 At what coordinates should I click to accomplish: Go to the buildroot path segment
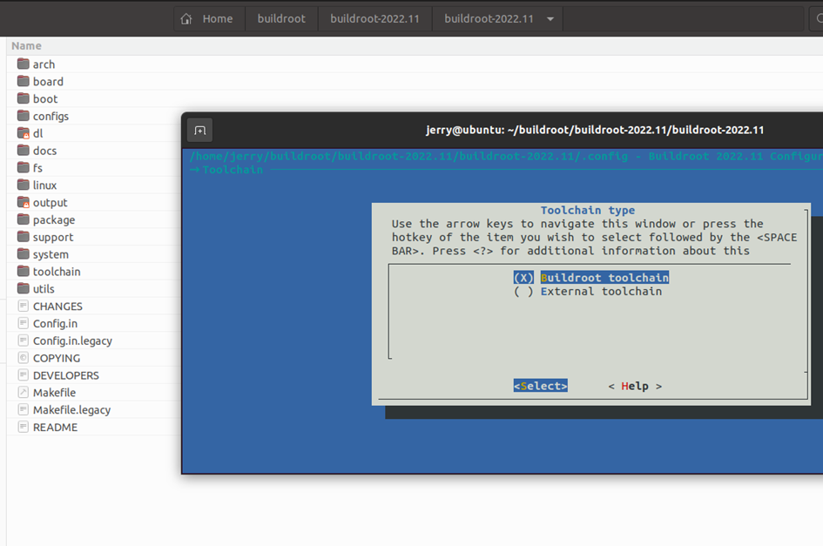point(281,19)
